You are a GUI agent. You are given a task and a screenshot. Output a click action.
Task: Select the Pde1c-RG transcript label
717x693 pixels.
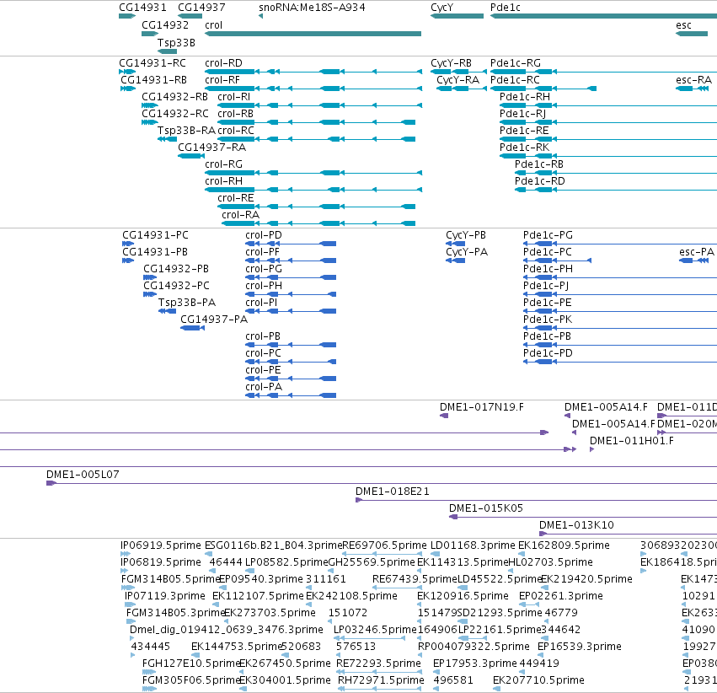tap(516, 63)
